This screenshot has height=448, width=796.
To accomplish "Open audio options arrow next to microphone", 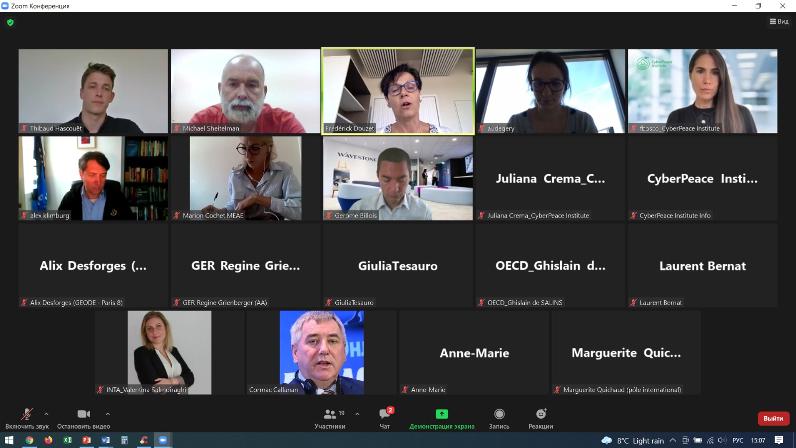I will pos(46,414).
